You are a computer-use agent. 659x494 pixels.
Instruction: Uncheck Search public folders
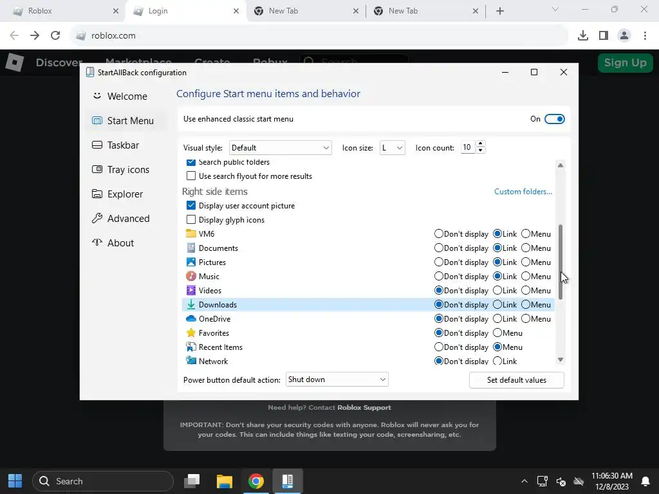[190, 162]
